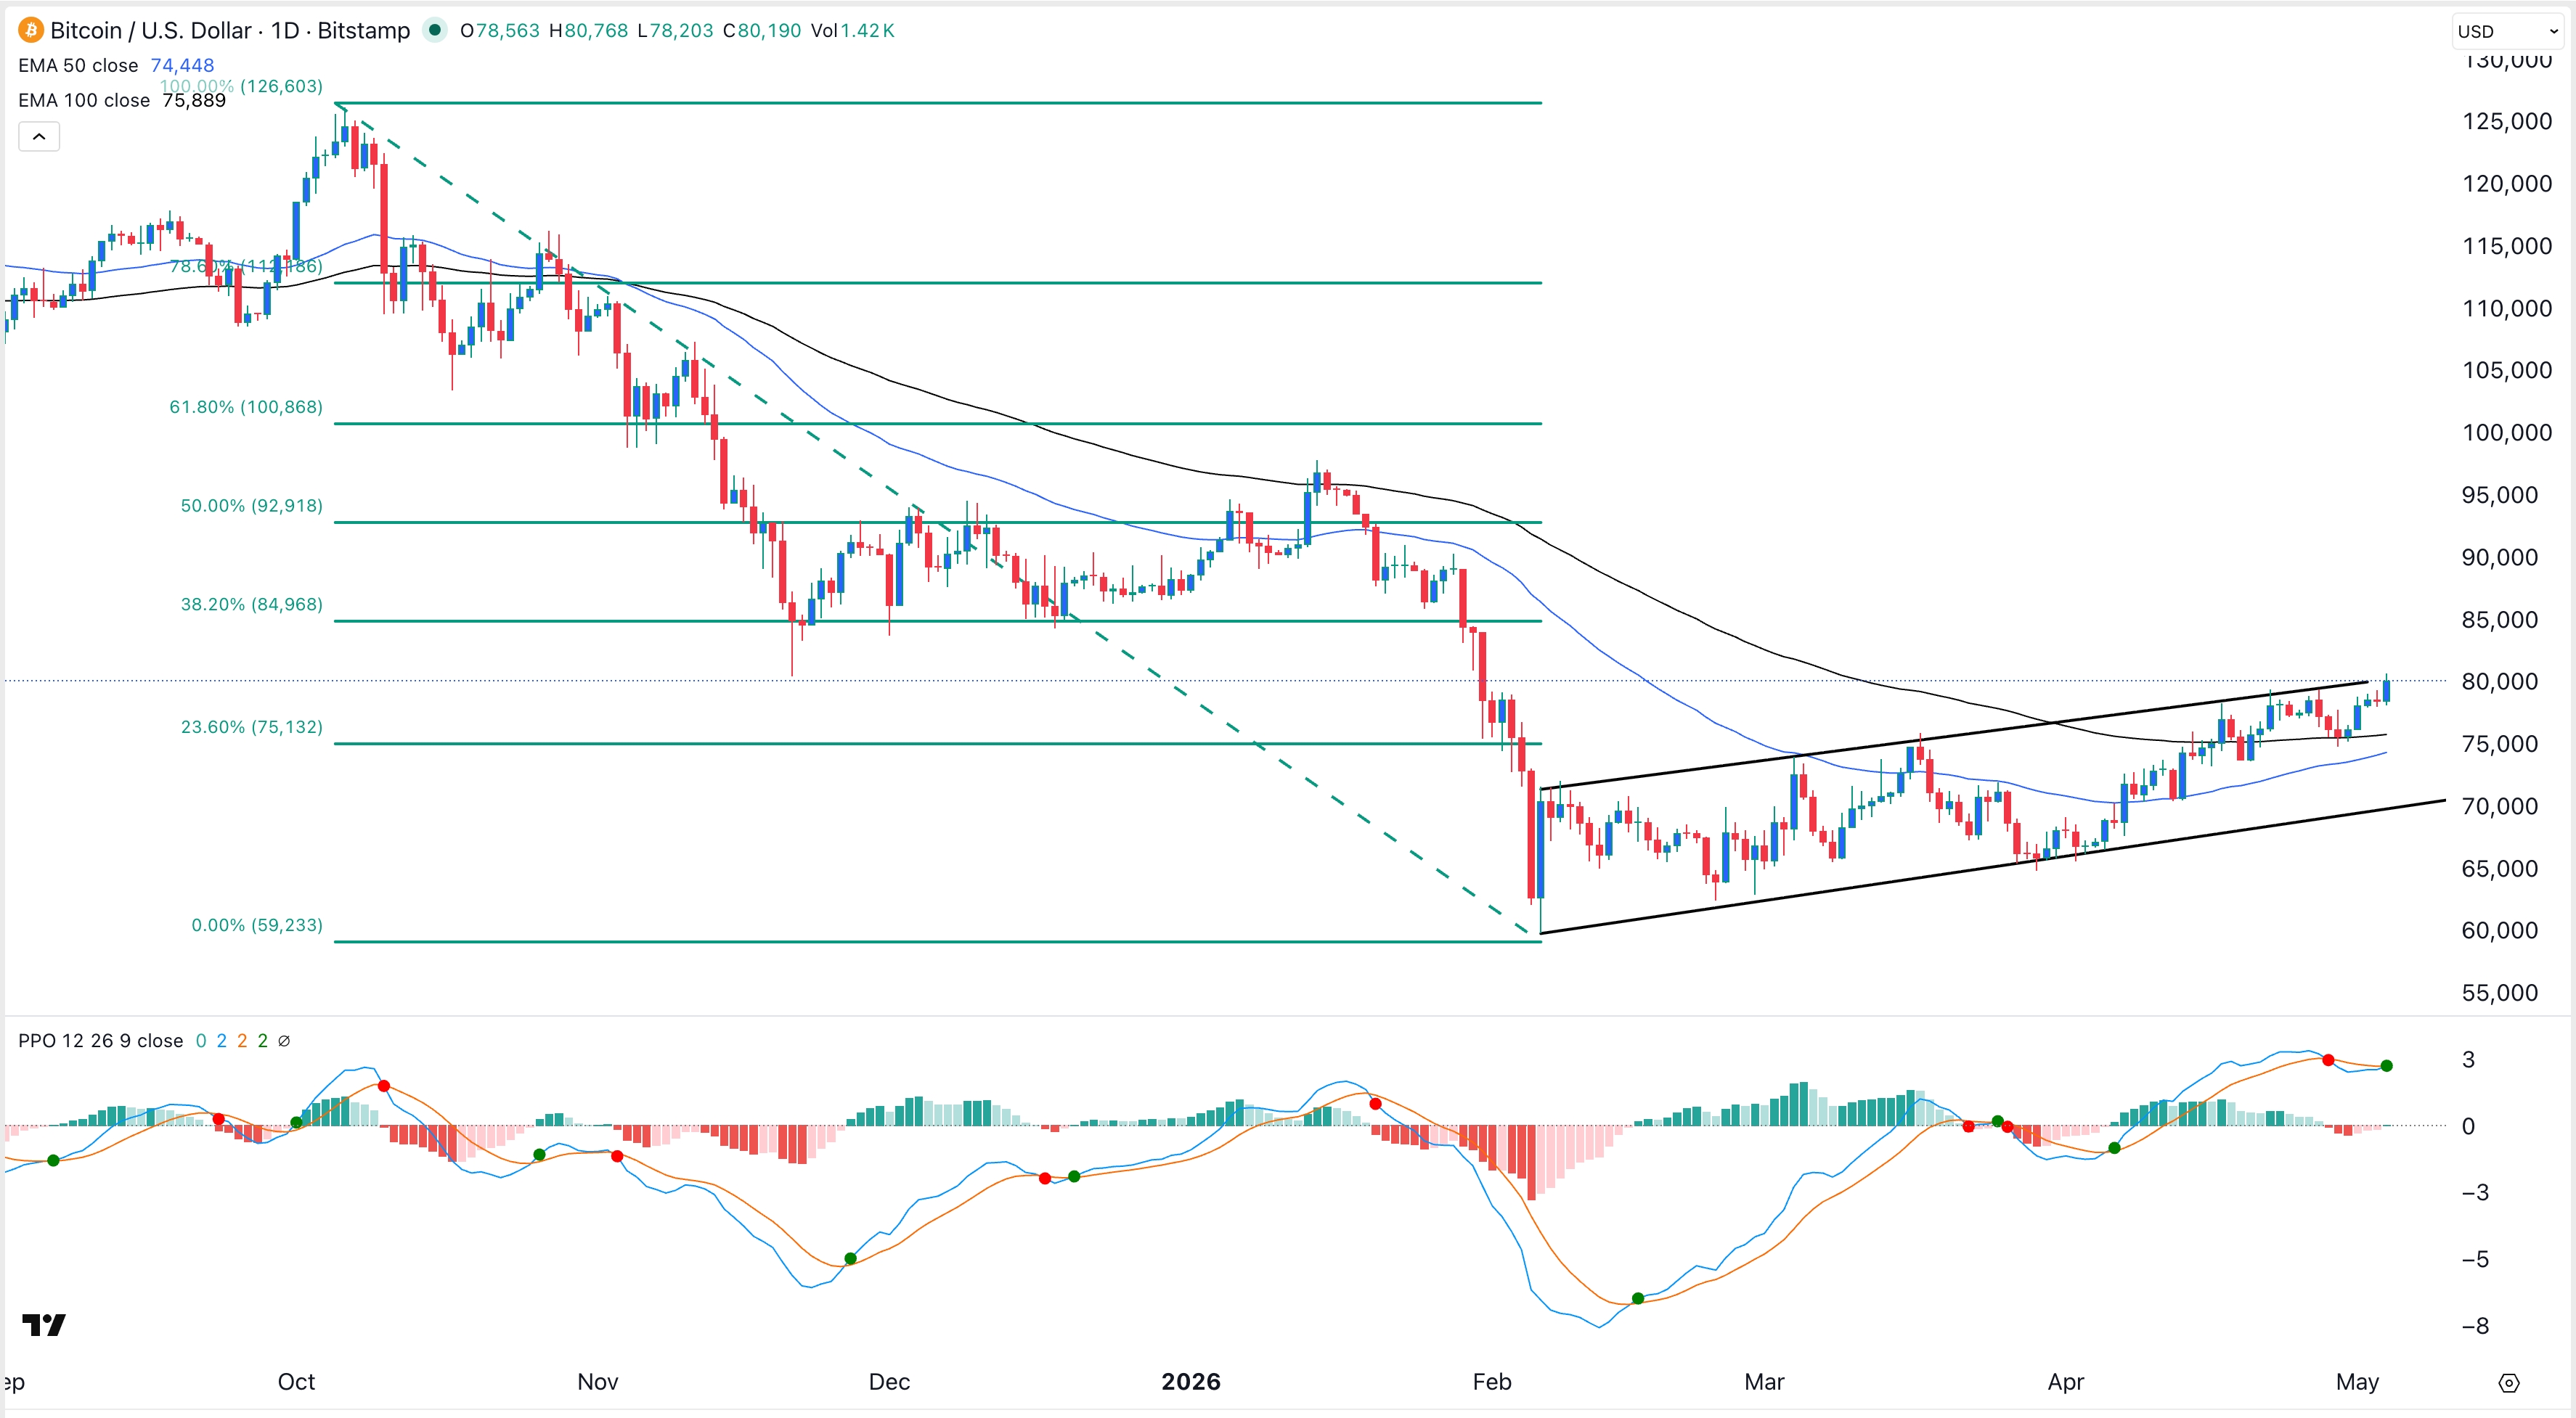Select the EMA 100 close legend
Image resolution: width=2576 pixels, height=1418 pixels.
point(84,101)
